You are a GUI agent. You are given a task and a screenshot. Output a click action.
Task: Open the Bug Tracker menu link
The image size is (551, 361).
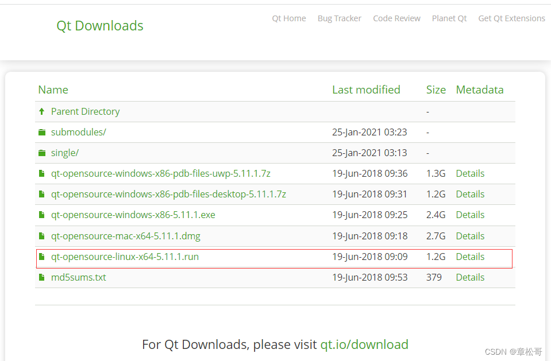point(340,18)
